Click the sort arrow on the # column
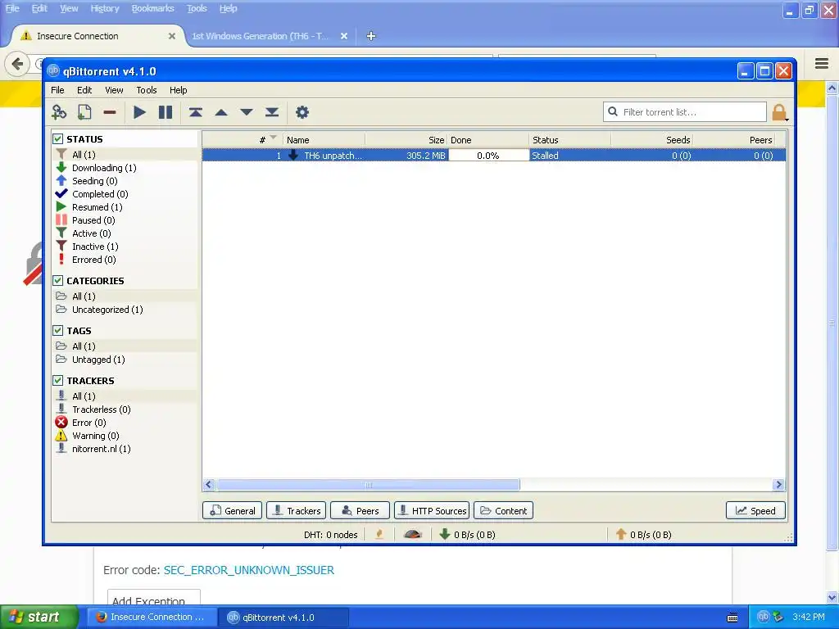Viewport: 839px width, 629px height. coord(274,138)
